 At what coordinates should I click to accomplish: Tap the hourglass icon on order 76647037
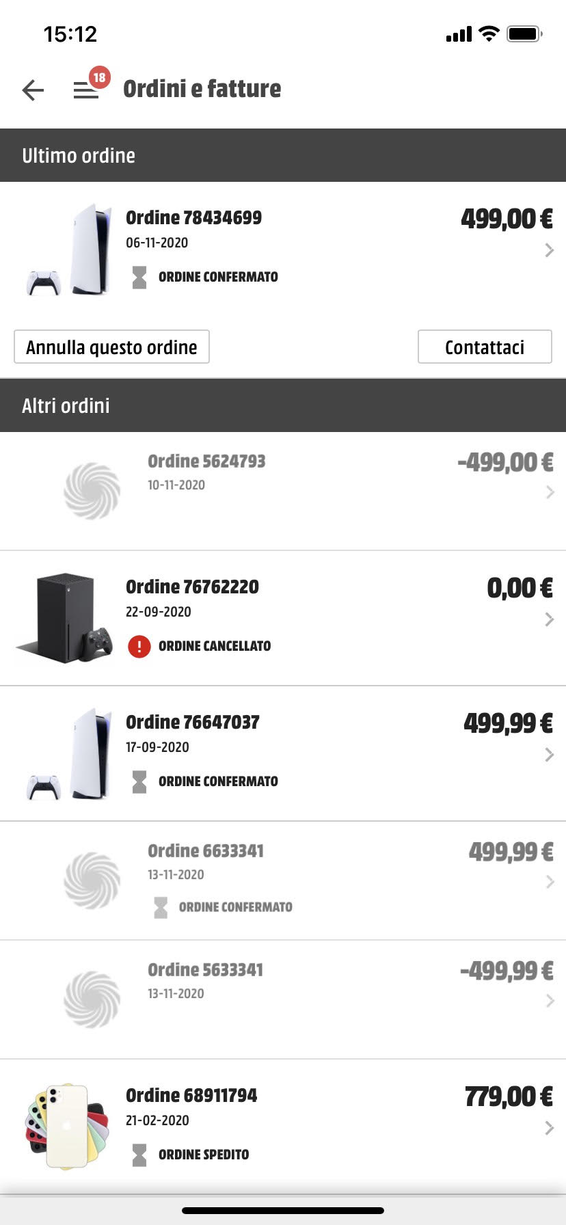[139, 781]
